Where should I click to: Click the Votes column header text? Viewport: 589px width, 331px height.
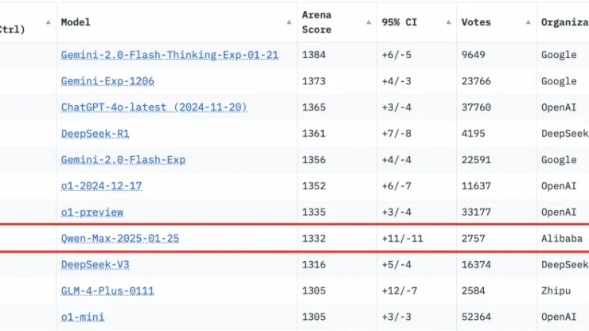pos(476,22)
